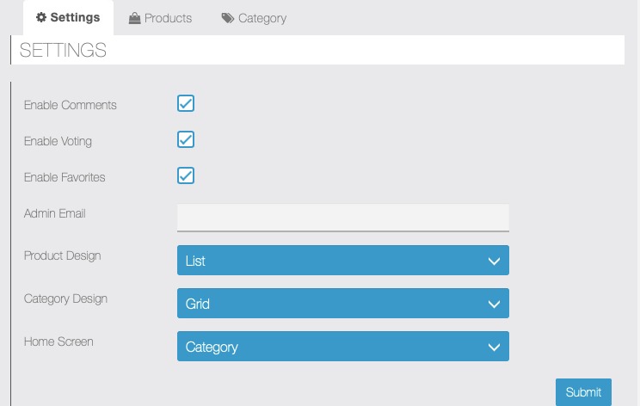Screen dimensions: 640x406
Task: Focus the Admin Email input field
Action: pos(343,218)
